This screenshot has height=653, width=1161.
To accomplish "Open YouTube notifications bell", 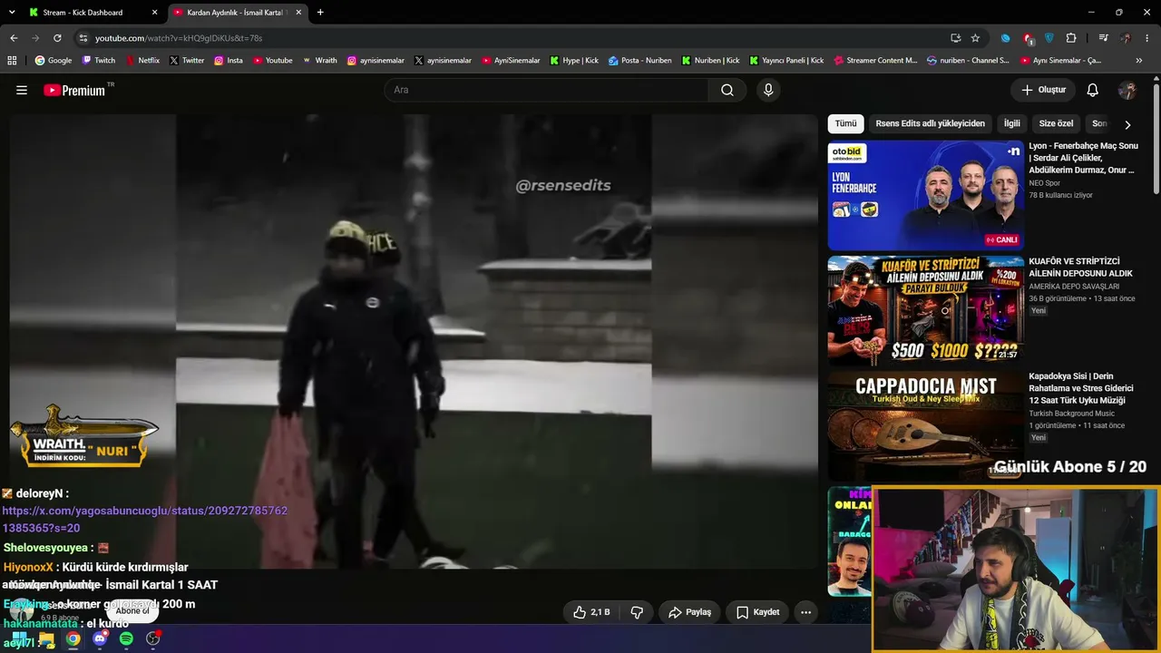I will coord(1093,90).
